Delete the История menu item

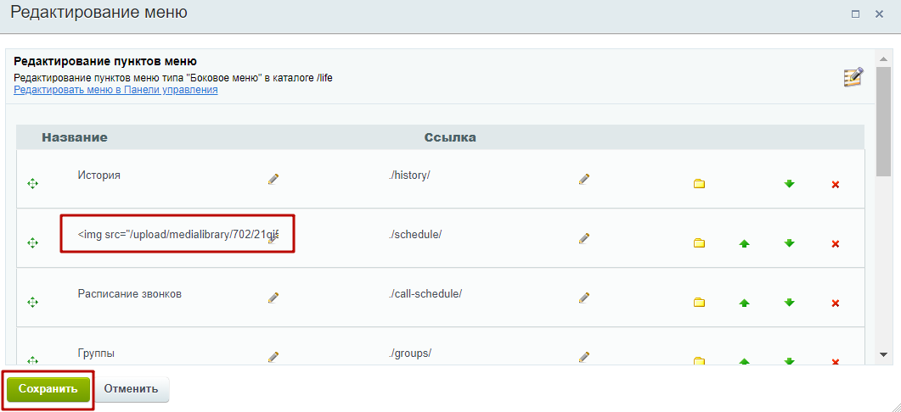tap(835, 184)
